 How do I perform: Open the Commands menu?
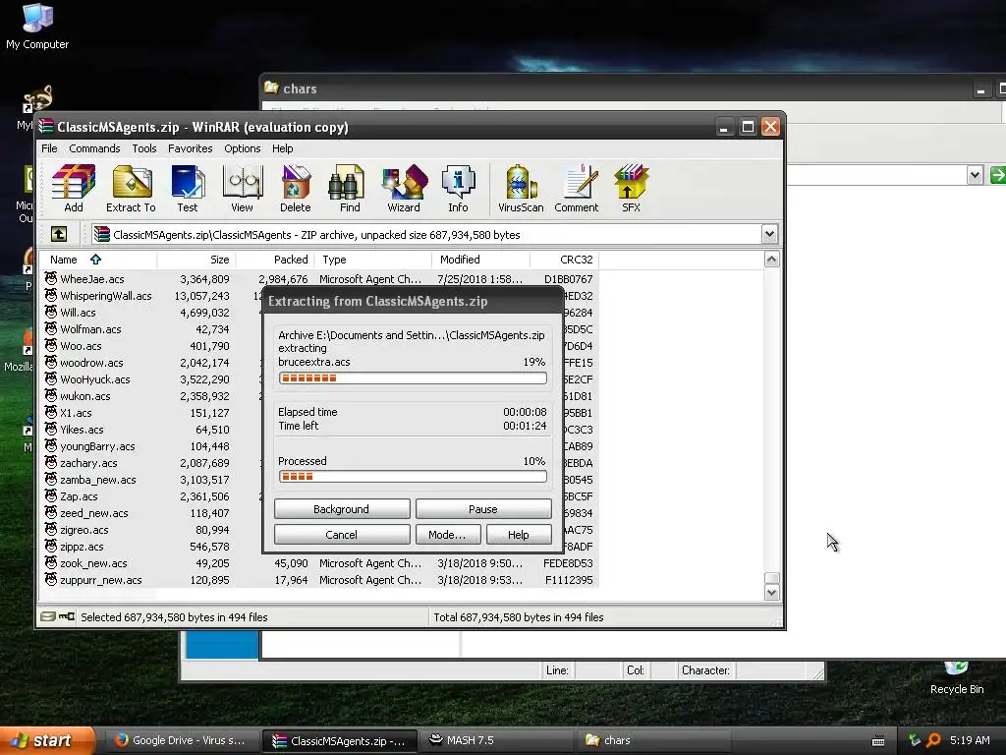coord(94,148)
